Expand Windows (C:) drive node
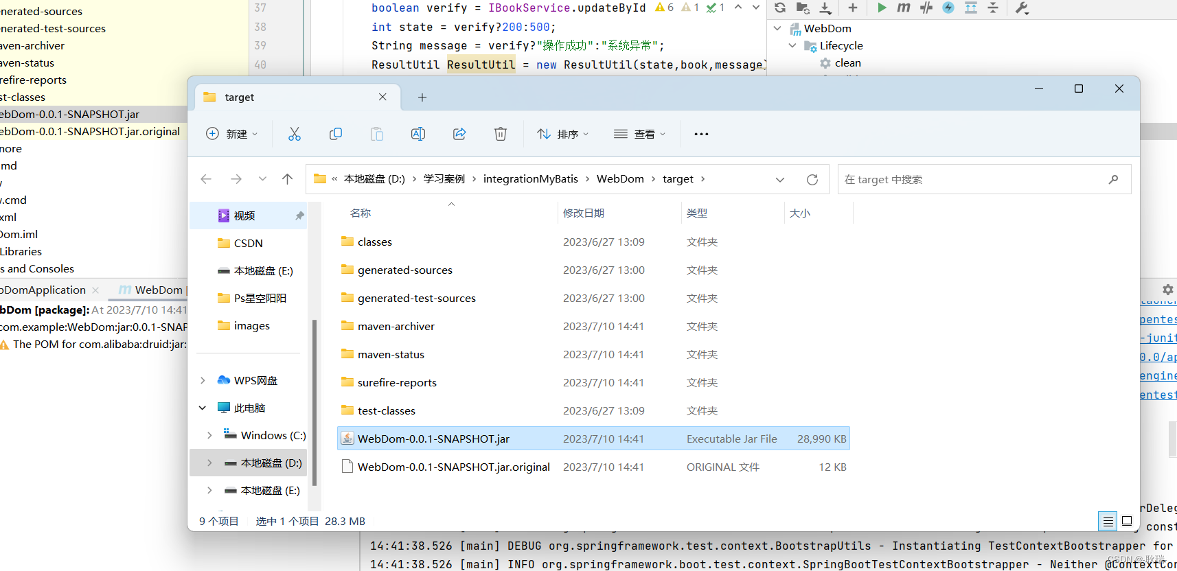 point(209,435)
